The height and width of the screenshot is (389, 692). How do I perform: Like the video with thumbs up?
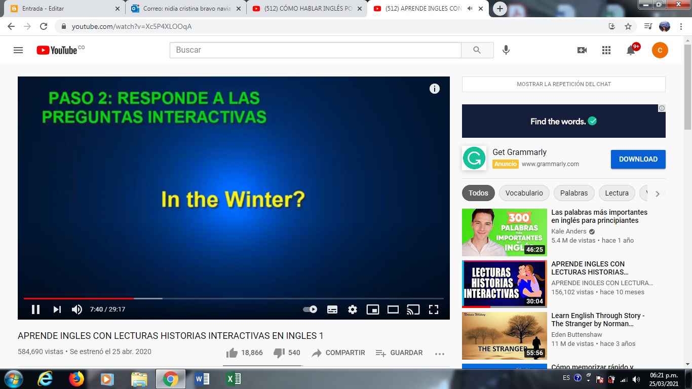[232, 353]
